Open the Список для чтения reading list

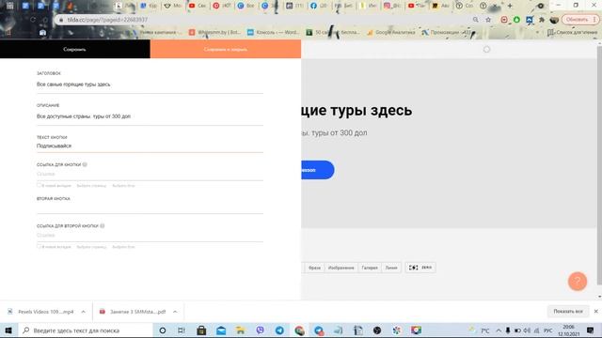(x=572, y=33)
